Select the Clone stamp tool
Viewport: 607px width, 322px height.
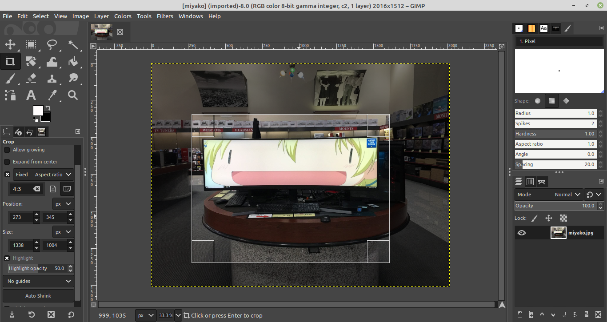[x=52, y=78]
